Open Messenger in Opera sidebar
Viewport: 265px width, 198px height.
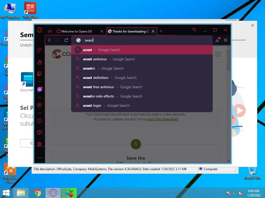(40, 89)
